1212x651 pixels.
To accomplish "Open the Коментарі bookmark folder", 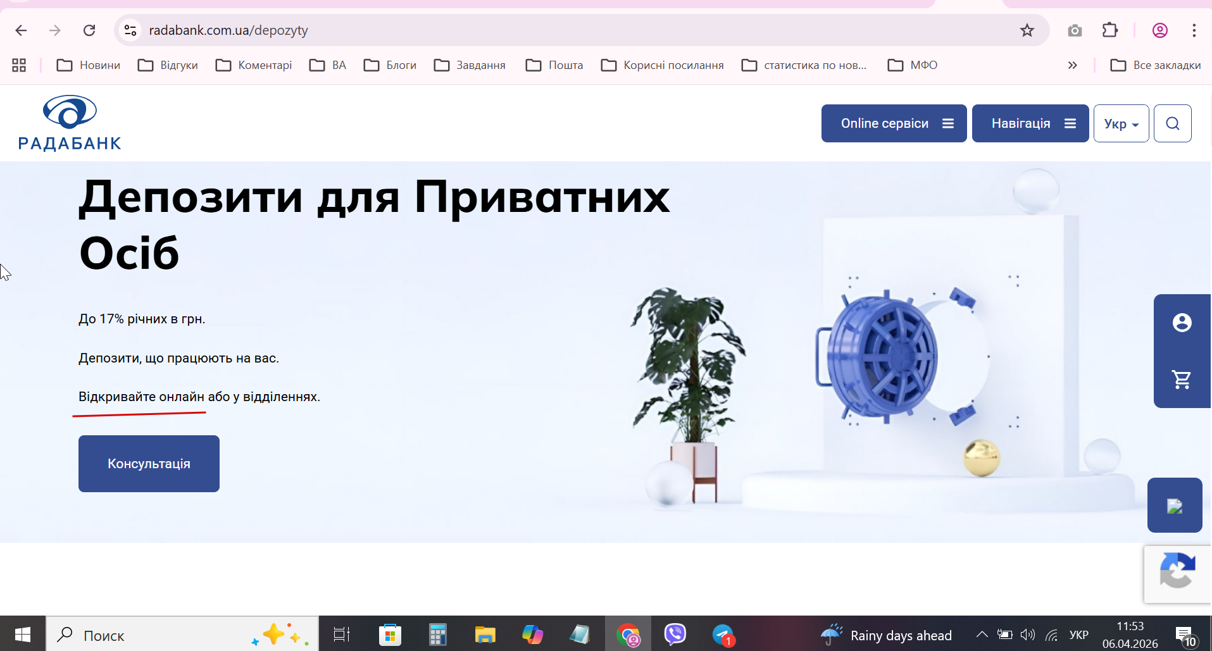I will point(254,65).
